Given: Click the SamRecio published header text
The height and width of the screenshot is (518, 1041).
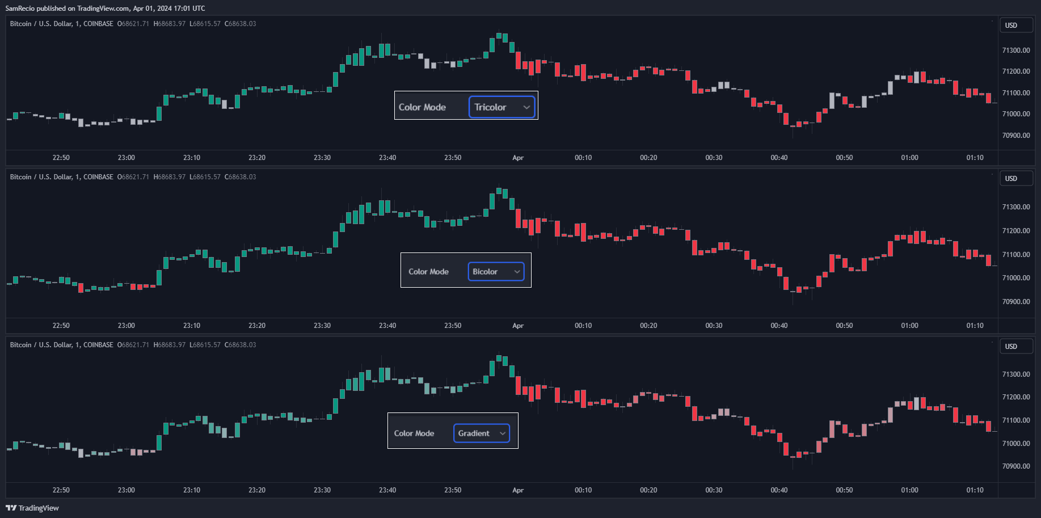Looking at the screenshot, I should (x=105, y=8).
